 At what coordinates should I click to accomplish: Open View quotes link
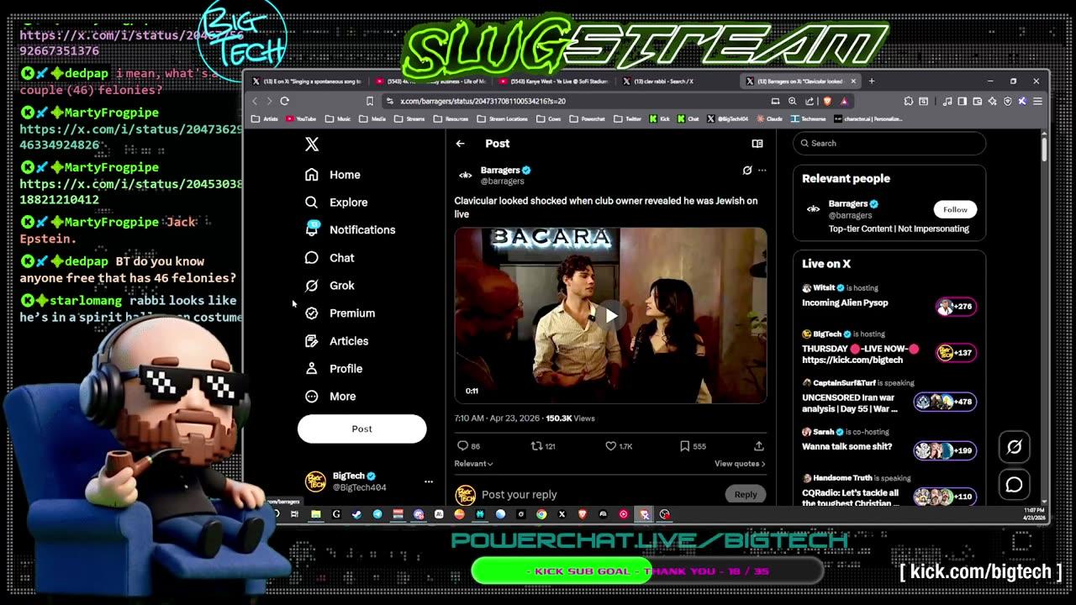(740, 464)
